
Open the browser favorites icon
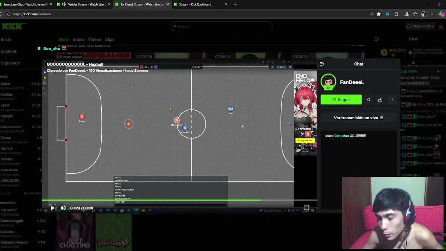pos(415,14)
